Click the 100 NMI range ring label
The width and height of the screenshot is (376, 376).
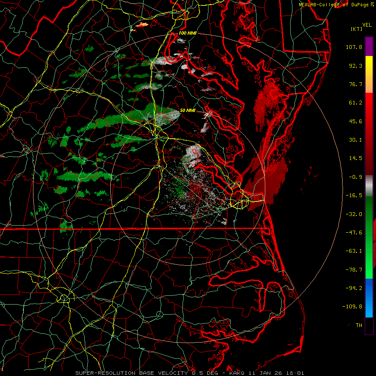click(x=188, y=33)
